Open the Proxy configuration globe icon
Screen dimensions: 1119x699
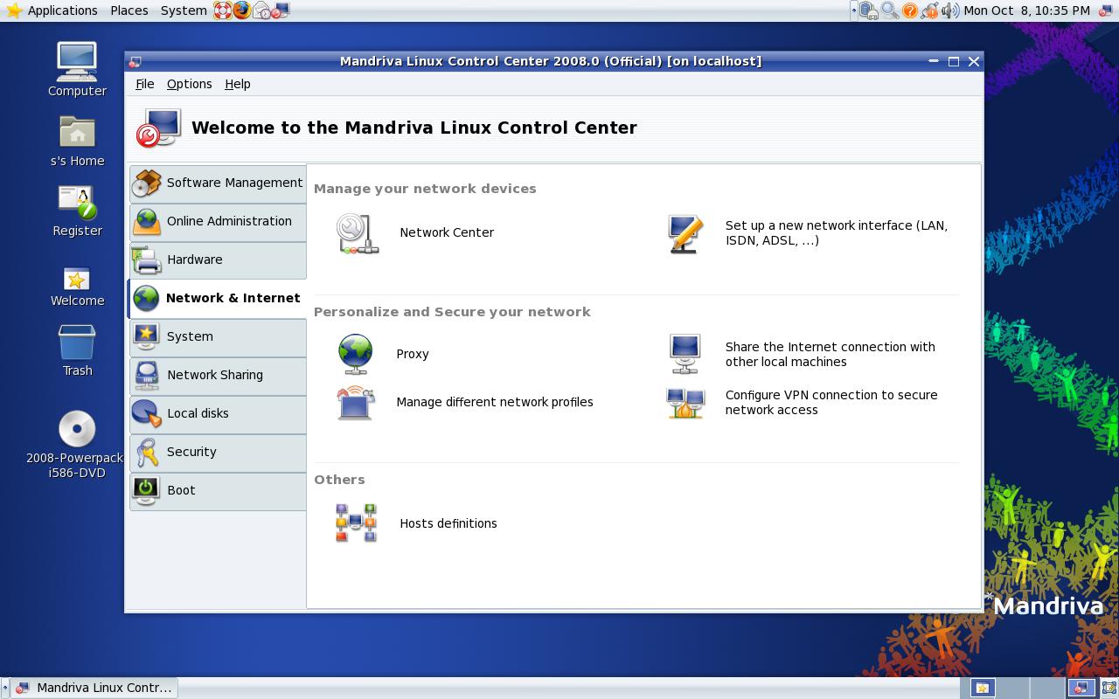[356, 354]
